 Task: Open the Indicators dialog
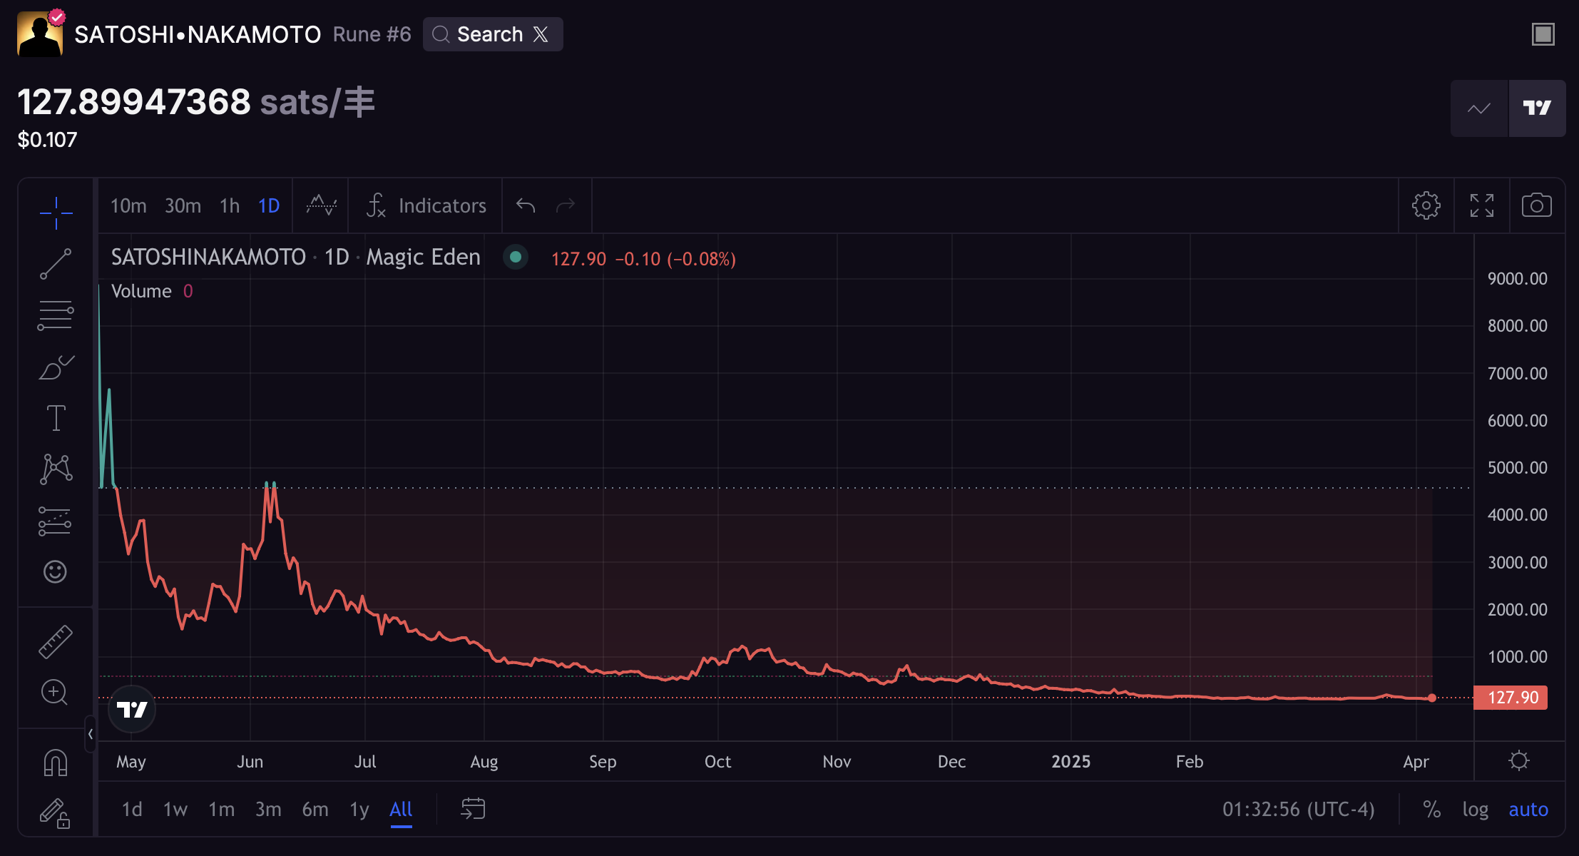click(x=426, y=205)
